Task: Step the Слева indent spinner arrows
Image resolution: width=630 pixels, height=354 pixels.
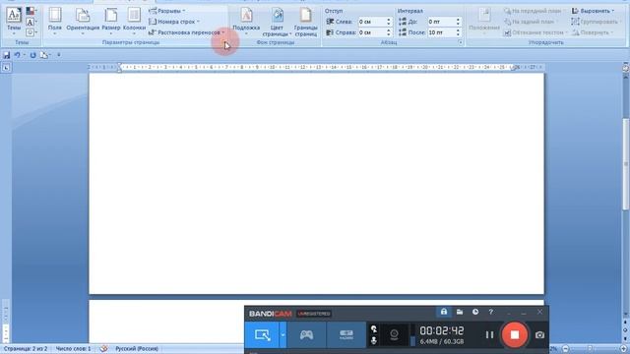Action: coord(389,22)
